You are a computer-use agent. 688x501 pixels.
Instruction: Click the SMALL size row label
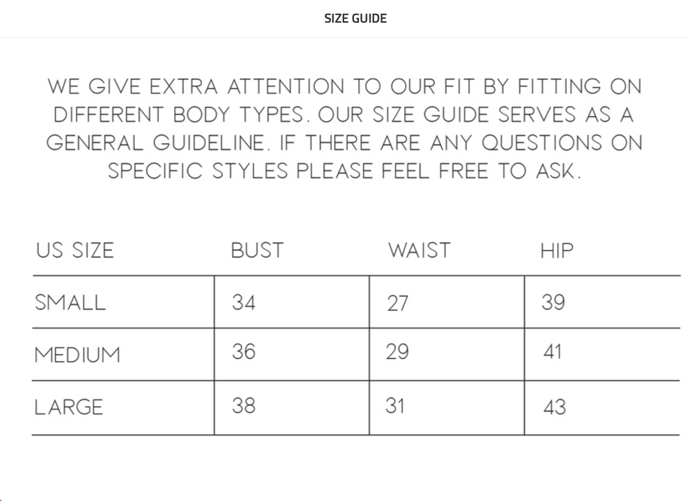coord(70,303)
